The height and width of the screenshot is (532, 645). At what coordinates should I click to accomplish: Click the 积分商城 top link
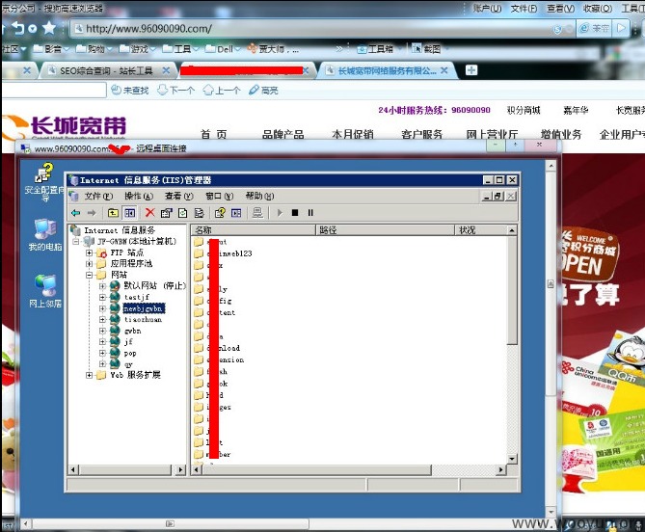point(524,110)
